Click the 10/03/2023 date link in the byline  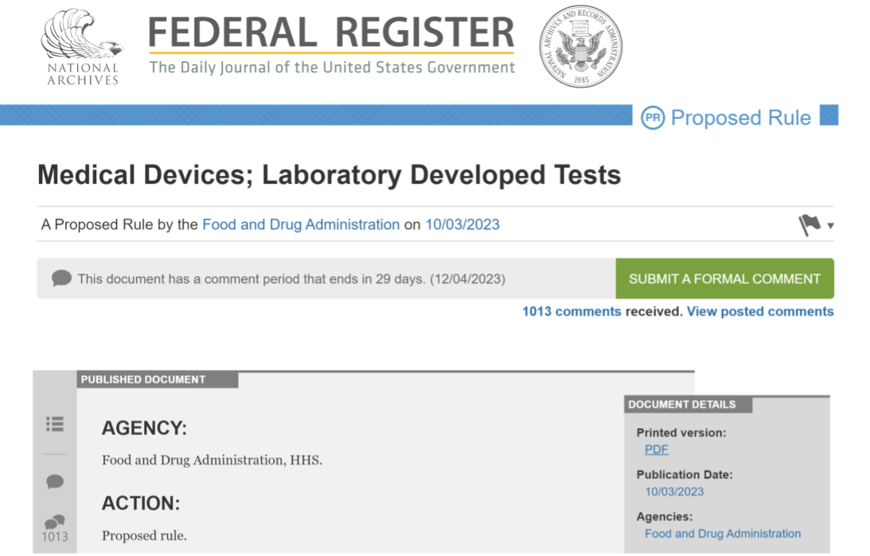462,224
